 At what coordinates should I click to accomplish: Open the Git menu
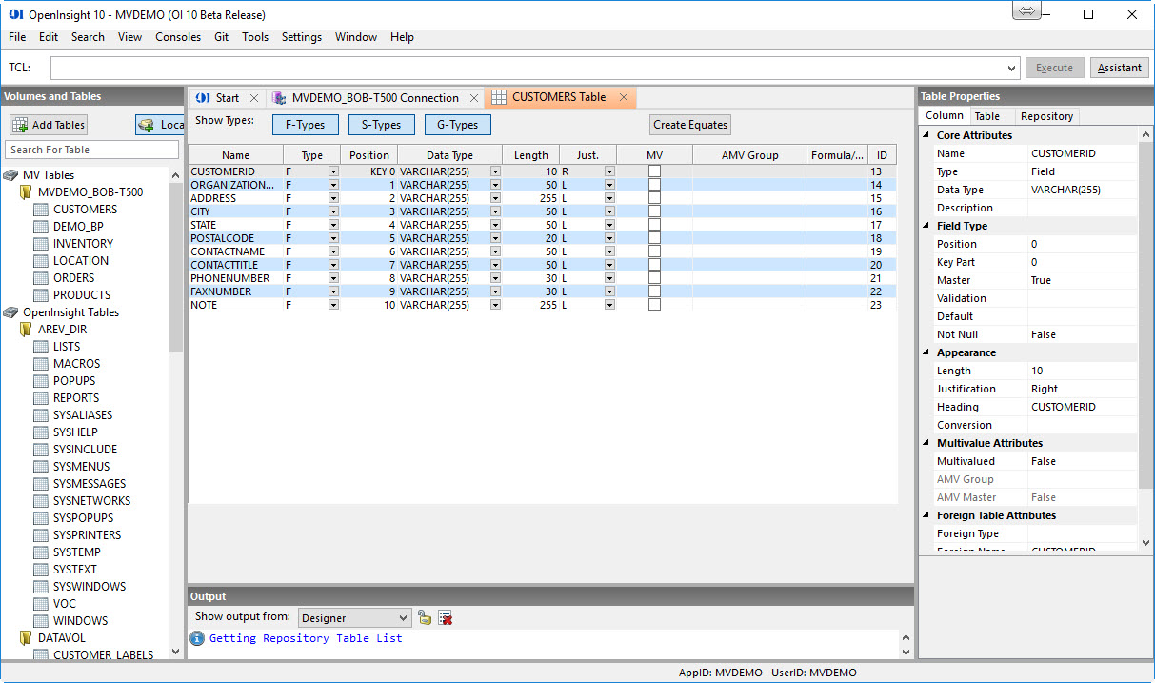coord(221,37)
